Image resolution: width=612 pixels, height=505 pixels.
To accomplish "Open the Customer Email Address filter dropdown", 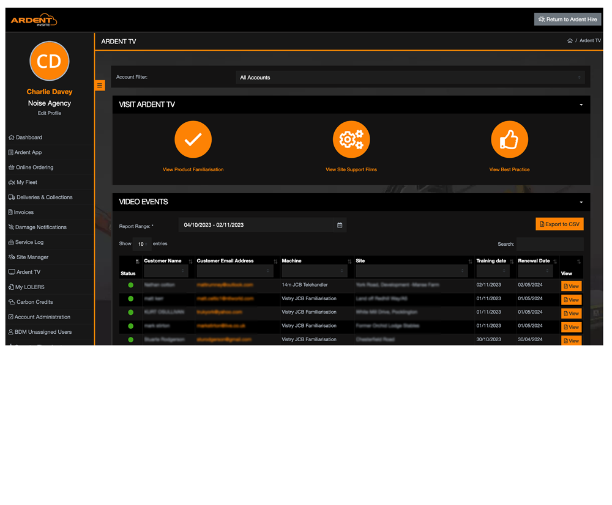I will pos(234,271).
